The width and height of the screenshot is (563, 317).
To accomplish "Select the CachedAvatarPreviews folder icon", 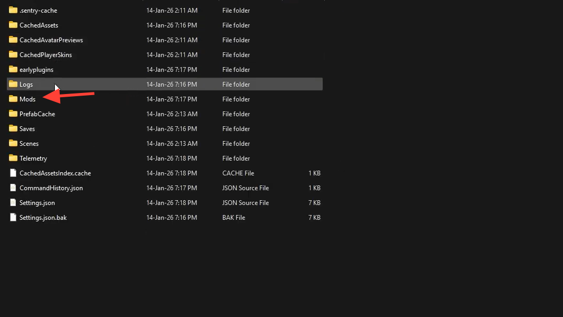I will pyautogui.click(x=13, y=40).
